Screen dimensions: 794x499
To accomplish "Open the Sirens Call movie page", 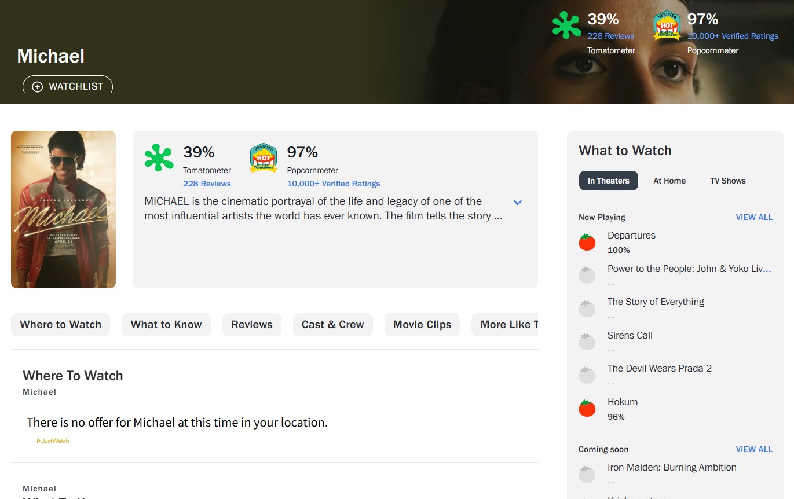I will click(x=630, y=335).
